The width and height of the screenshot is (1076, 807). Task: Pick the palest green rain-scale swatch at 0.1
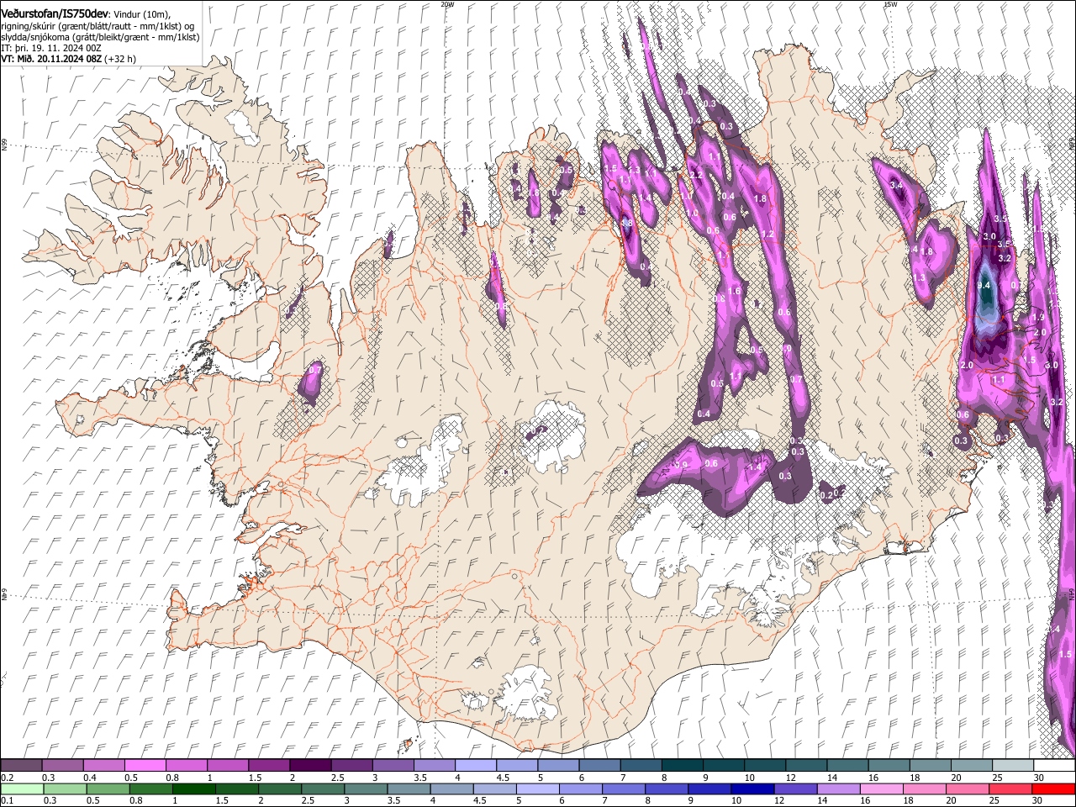pyautogui.click(x=22, y=789)
